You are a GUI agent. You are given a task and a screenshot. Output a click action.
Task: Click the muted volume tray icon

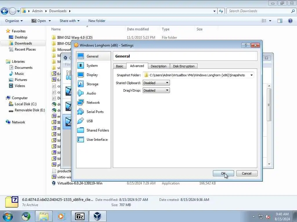tap(268, 217)
